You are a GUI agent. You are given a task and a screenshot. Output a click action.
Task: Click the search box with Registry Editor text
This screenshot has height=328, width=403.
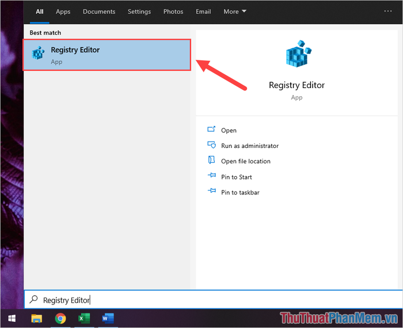214,299
